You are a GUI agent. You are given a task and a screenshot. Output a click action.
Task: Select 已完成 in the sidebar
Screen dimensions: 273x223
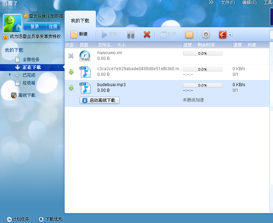(26, 75)
